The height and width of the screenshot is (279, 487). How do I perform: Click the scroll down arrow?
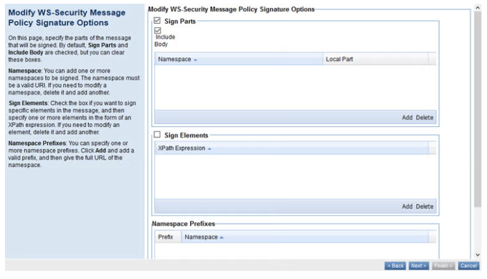(x=478, y=255)
